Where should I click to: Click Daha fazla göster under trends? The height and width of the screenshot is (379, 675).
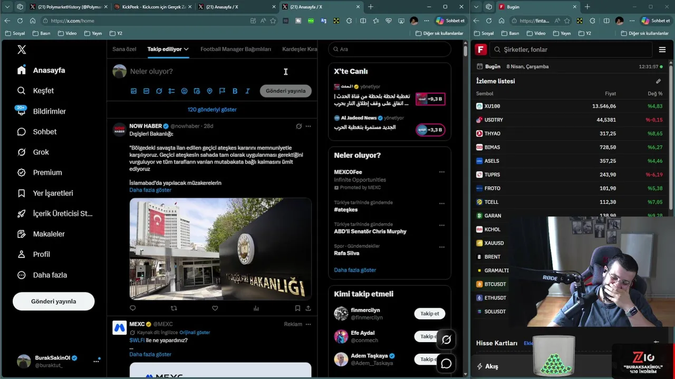[x=355, y=270]
